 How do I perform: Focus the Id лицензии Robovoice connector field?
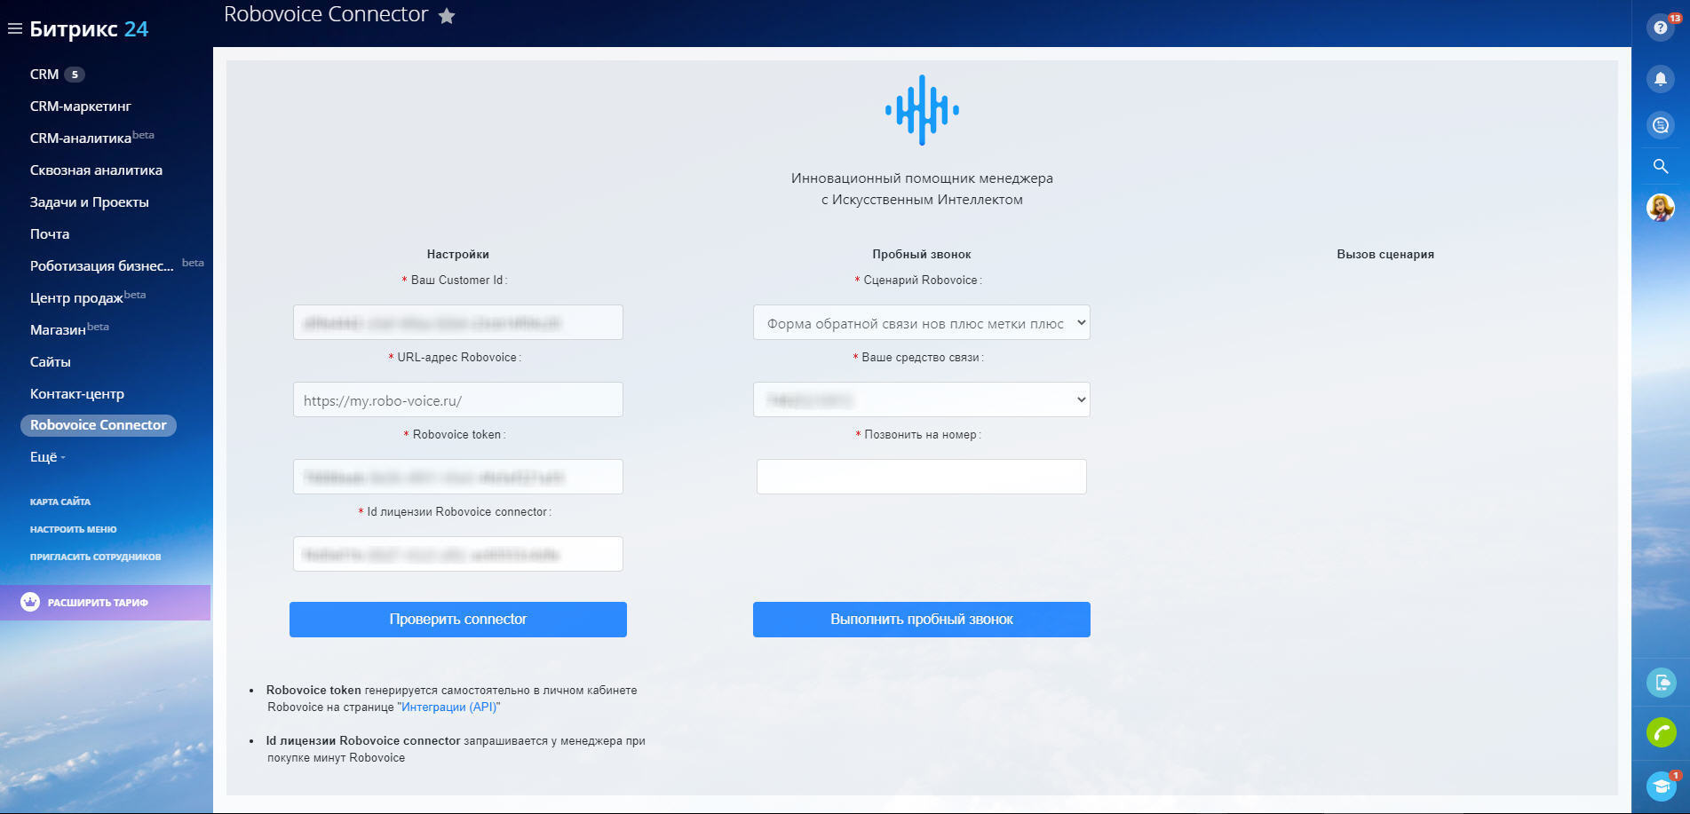(x=458, y=554)
